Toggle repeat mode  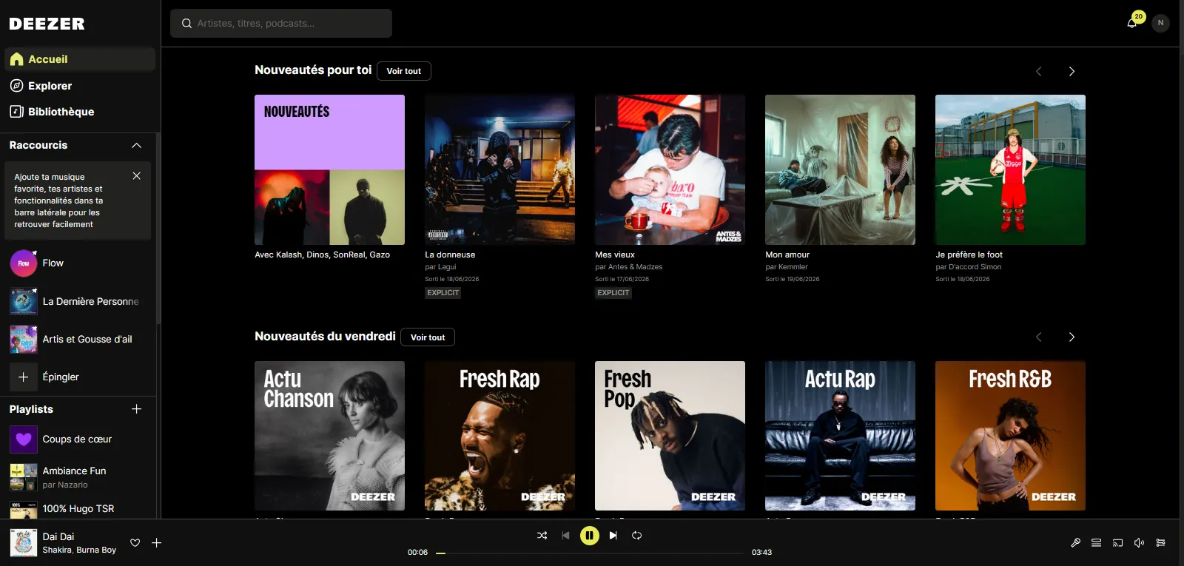[637, 535]
